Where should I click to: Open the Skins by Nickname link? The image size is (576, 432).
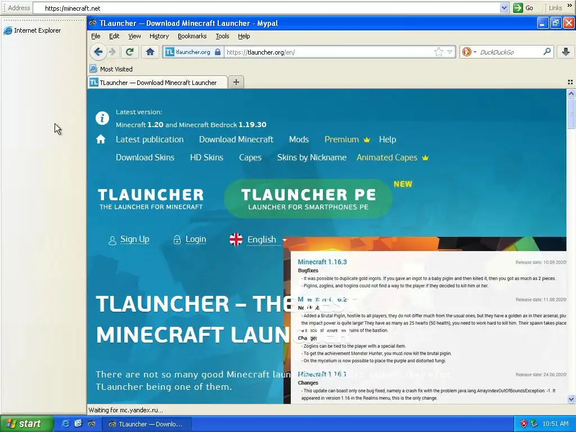pyautogui.click(x=312, y=157)
